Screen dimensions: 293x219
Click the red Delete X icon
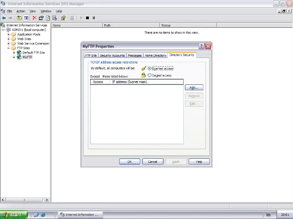tap(34, 18)
